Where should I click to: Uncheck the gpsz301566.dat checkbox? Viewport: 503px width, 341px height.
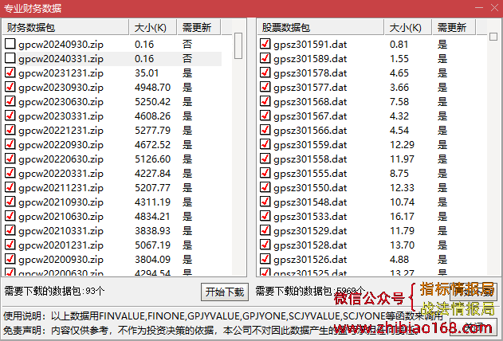pos(265,130)
